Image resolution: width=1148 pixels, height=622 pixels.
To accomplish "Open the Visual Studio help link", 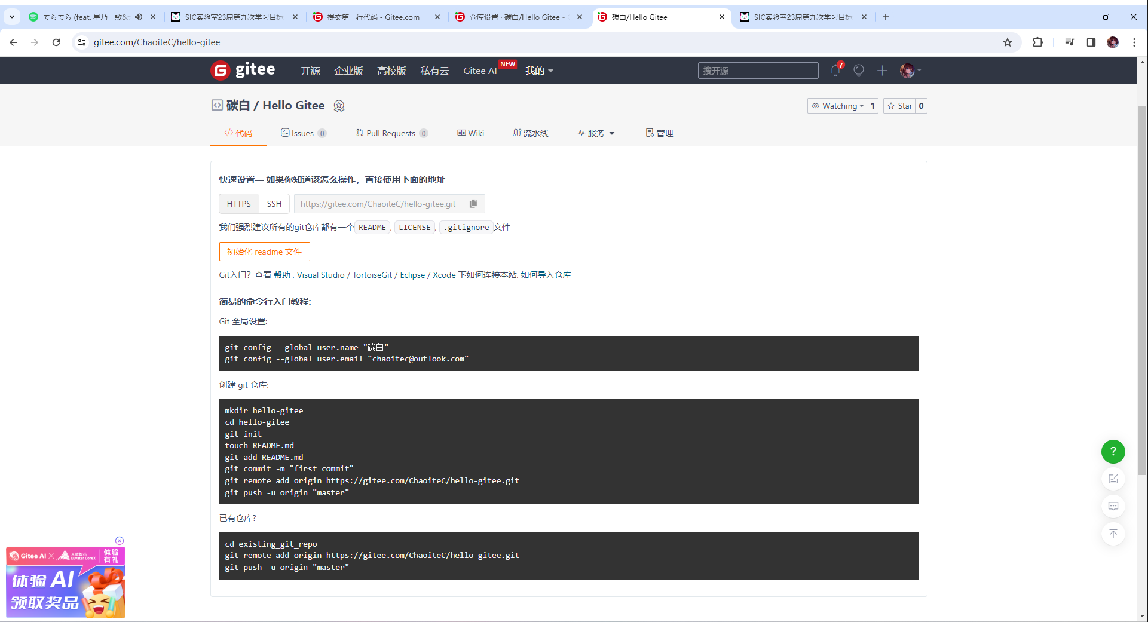I will 321,275.
